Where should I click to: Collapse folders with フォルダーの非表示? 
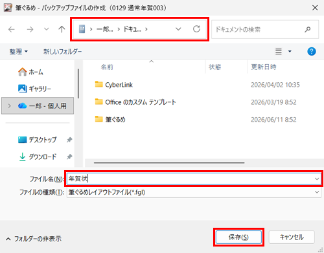[x=34, y=239]
